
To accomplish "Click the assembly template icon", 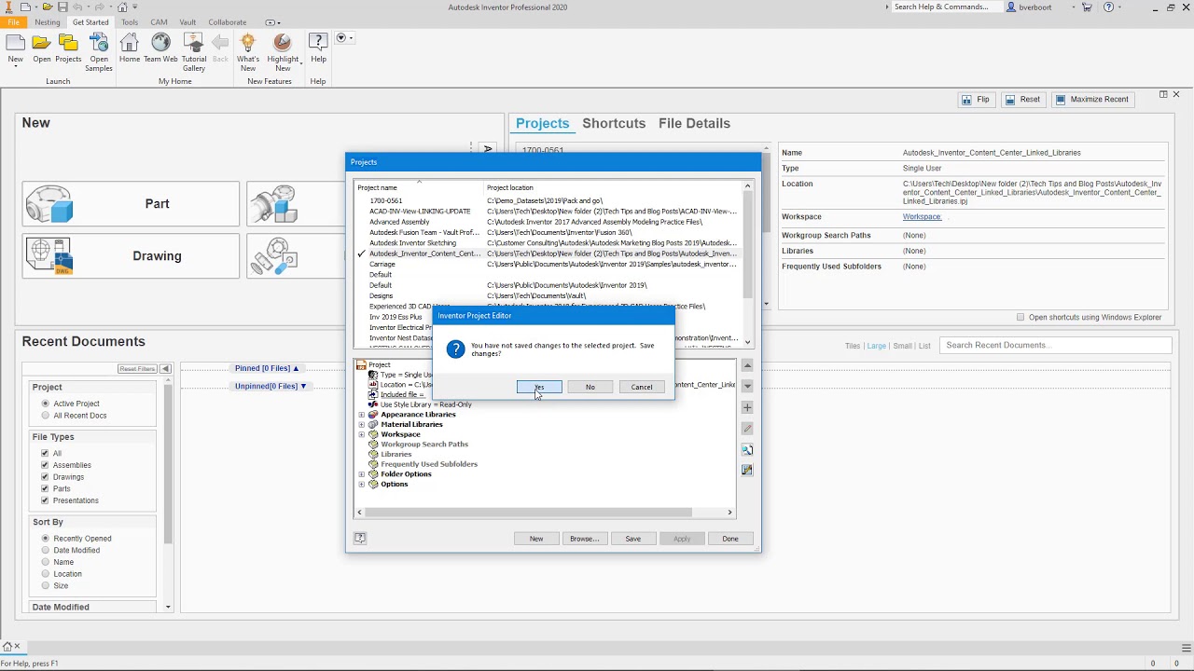I will pos(273,204).
